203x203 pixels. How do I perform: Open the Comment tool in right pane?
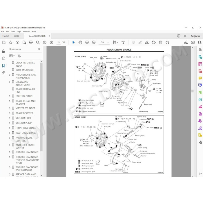pos(200,78)
